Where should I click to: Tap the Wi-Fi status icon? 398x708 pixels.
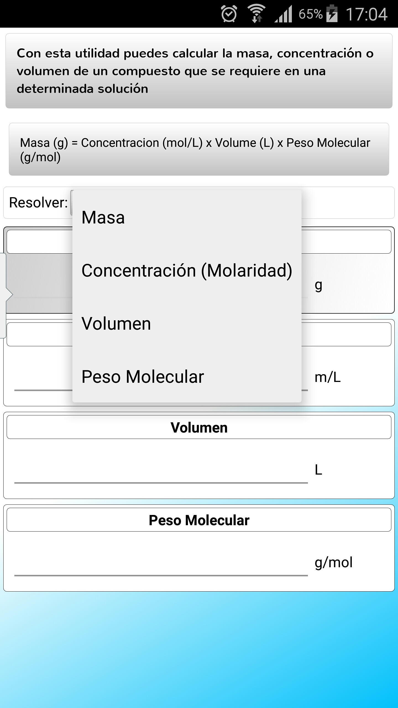(x=256, y=14)
